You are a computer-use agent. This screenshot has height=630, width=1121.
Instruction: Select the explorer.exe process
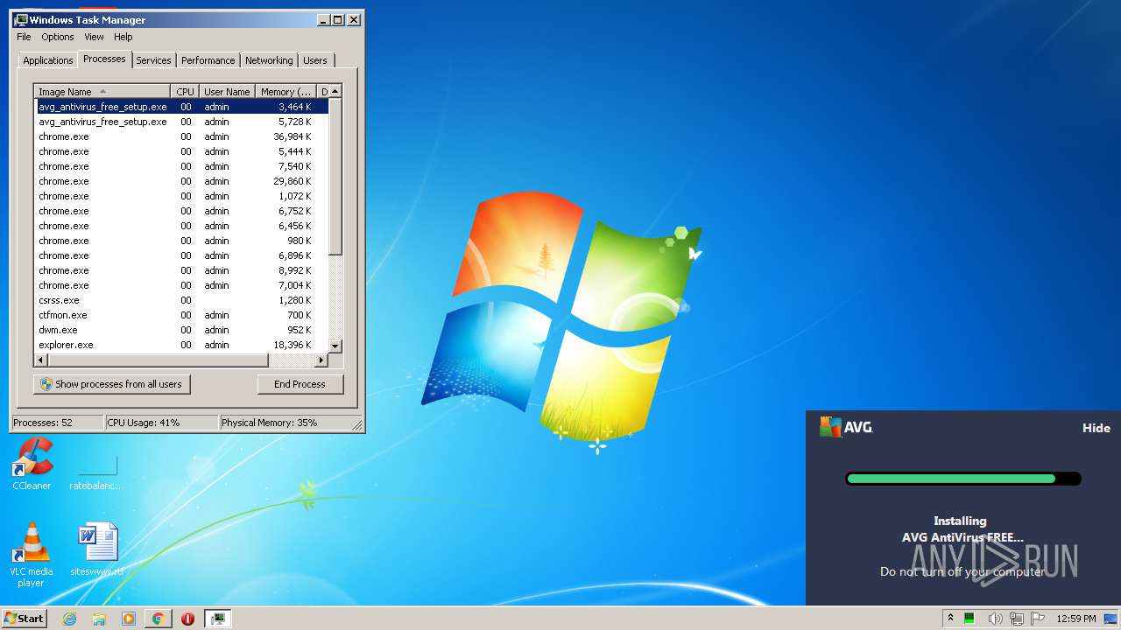[x=182, y=345]
